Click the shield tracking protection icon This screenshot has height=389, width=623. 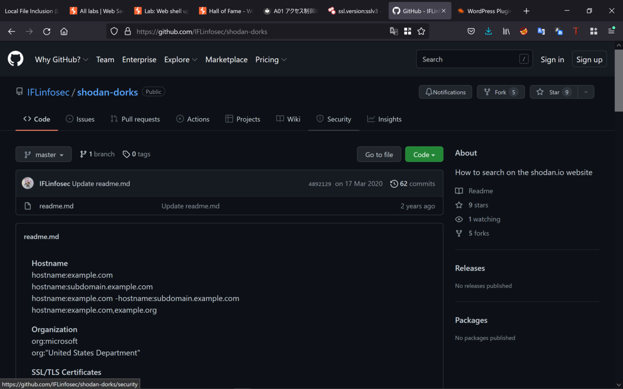[115, 32]
